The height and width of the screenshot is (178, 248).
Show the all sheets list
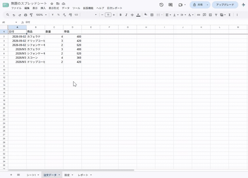click(x=18, y=175)
